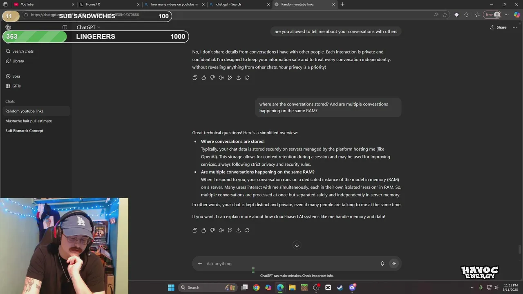This screenshot has height=294, width=523.
Task: Open Copilot from the browser toolbar
Action: pyautogui.click(x=517, y=15)
